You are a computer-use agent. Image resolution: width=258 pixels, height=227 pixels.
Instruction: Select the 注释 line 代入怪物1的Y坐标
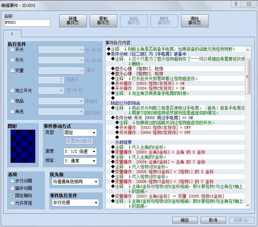[175, 177]
